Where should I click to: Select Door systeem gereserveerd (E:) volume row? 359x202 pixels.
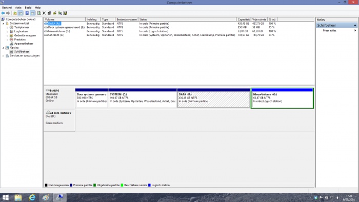click(160, 27)
